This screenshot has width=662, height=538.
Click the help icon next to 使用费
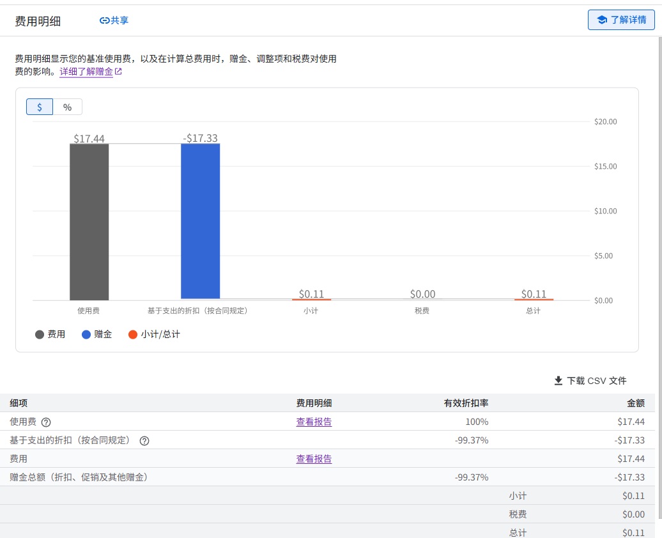[46, 422]
